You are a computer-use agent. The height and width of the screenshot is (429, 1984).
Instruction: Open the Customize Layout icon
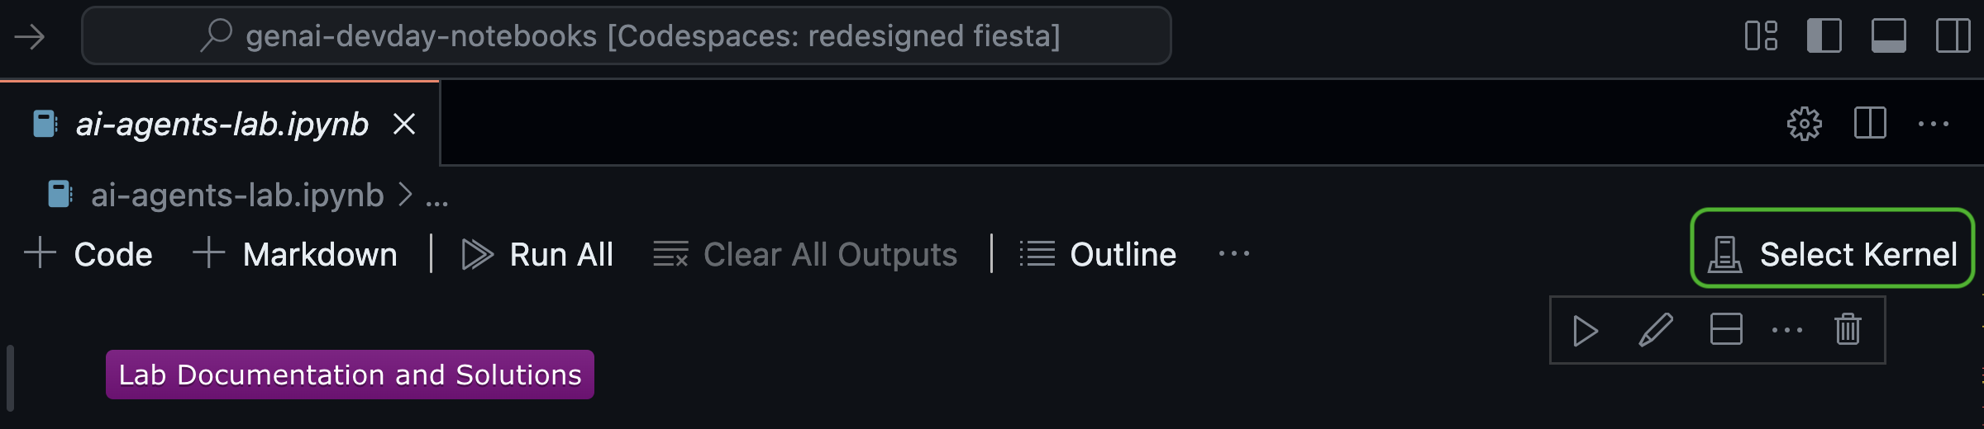pyautogui.click(x=1761, y=36)
